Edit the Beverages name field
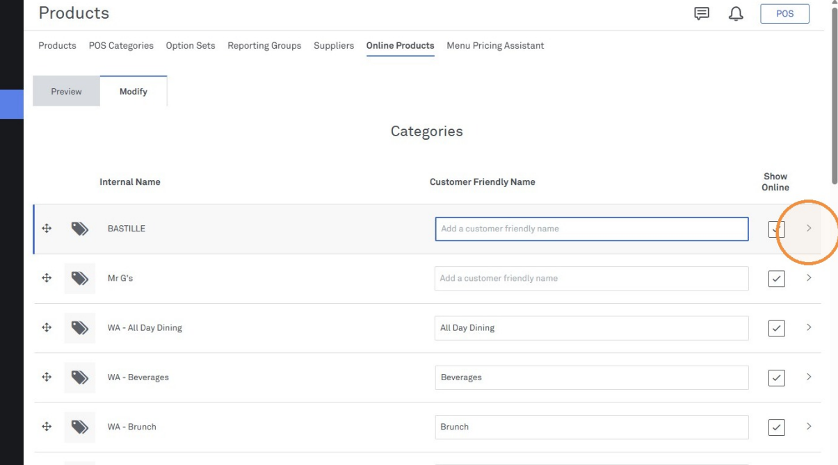 pyautogui.click(x=592, y=377)
